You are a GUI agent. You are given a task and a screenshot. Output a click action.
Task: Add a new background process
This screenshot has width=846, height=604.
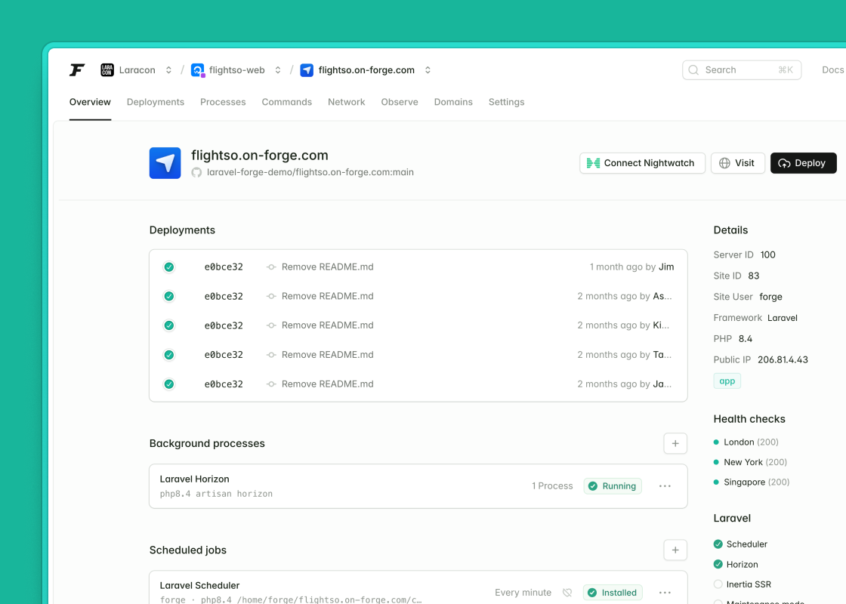[x=675, y=443]
